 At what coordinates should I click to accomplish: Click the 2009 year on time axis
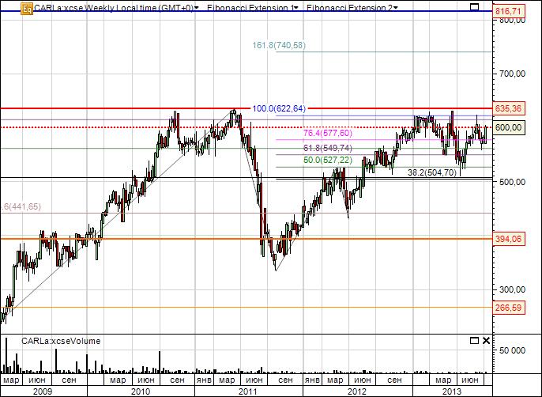pyautogui.click(x=43, y=391)
